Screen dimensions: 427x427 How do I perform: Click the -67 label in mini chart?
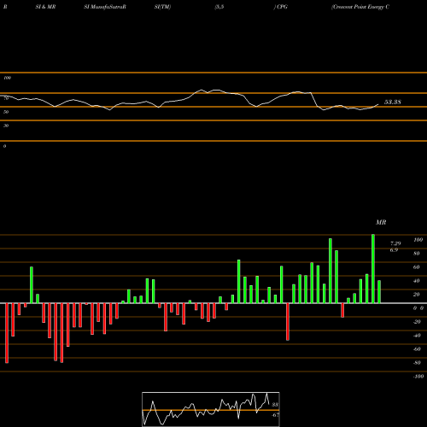click(x=275, y=415)
